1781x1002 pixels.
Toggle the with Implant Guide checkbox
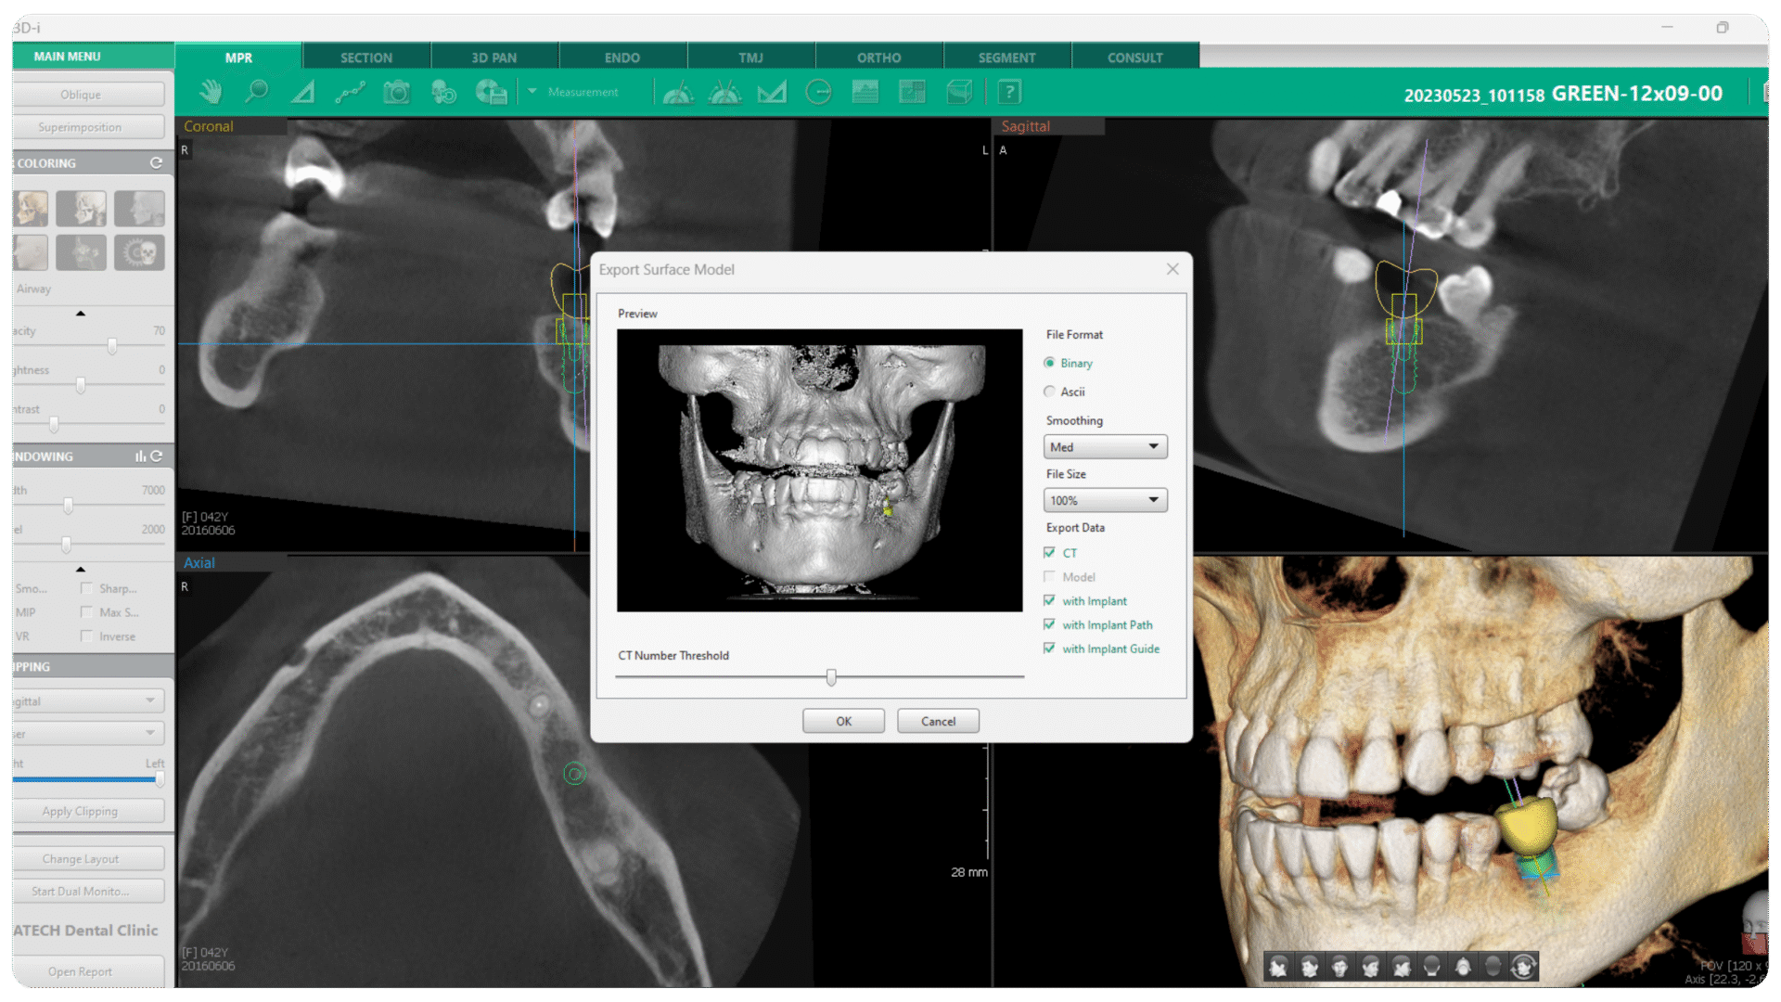tap(1049, 649)
